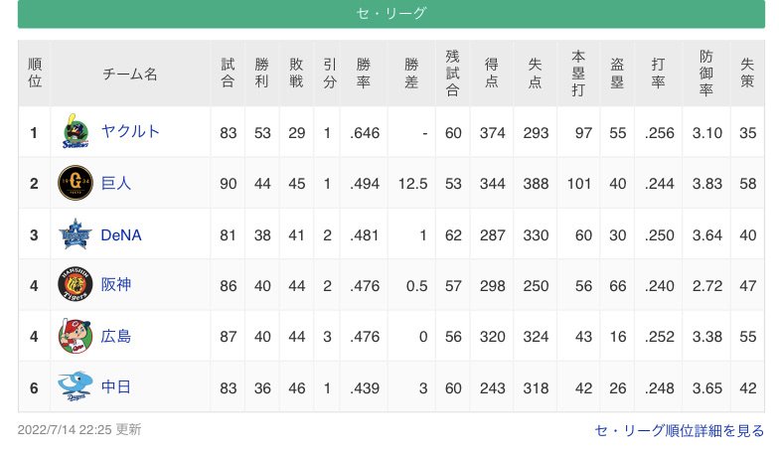779x455 pixels.
Task: Click the DeNA BayStars team logo
Action: 76,234
